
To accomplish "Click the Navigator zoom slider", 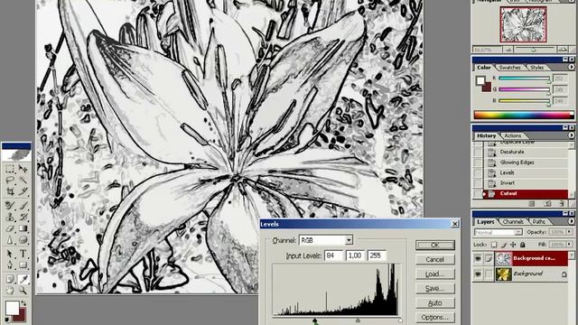I will tap(535, 49).
